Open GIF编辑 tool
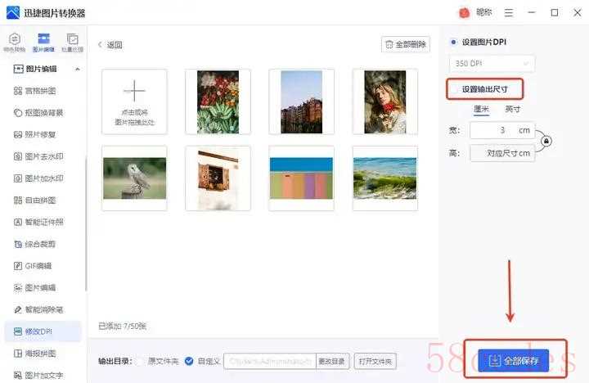The image size is (589, 383). pos(33,266)
